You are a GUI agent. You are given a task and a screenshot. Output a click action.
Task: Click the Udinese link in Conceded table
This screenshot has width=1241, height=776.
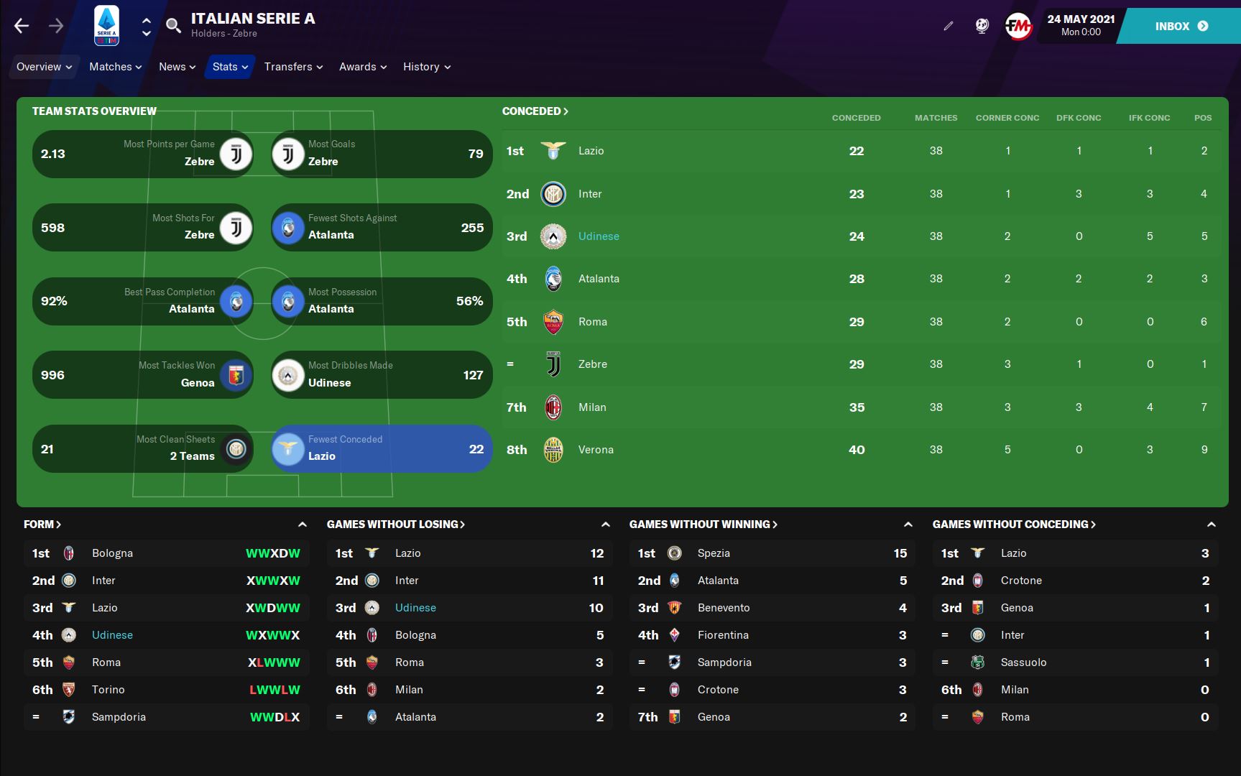(599, 236)
